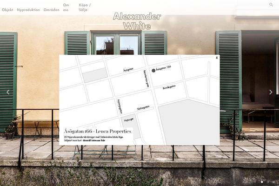Click the Anmäl intresse här link

94,140
